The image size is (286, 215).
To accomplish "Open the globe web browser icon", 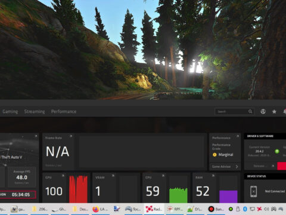I will pos(263,112).
